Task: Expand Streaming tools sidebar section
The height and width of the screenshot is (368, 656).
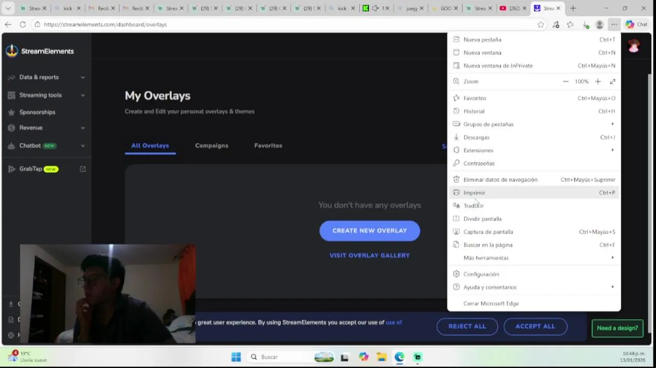Action: pyautogui.click(x=46, y=95)
